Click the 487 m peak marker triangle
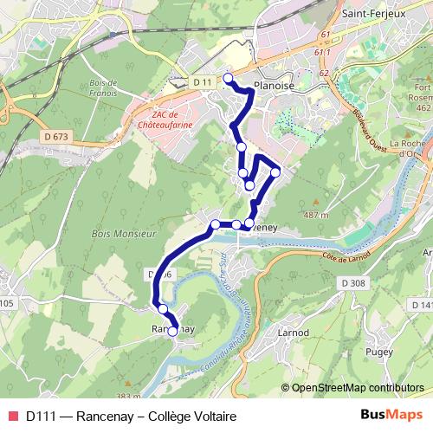The height and width of the screenshot is (433, 433). pyautogui.click(x=316, y=202)
